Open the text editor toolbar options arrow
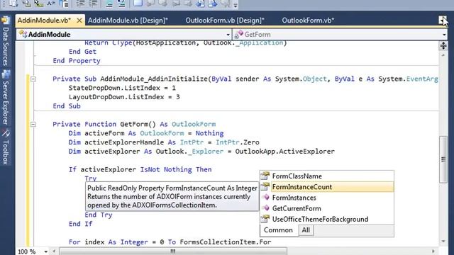This screenshot has width=454, height=255. (x=236, y=5)
